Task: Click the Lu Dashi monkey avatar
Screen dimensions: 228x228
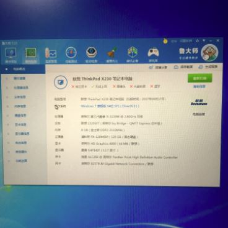Action: coord(209,53)
